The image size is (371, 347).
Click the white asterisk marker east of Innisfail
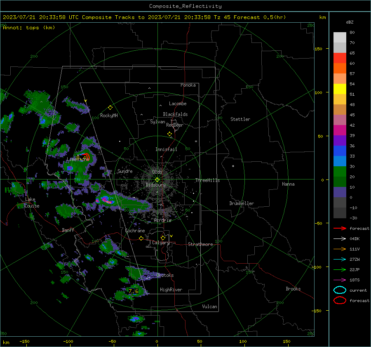[196, 142]
